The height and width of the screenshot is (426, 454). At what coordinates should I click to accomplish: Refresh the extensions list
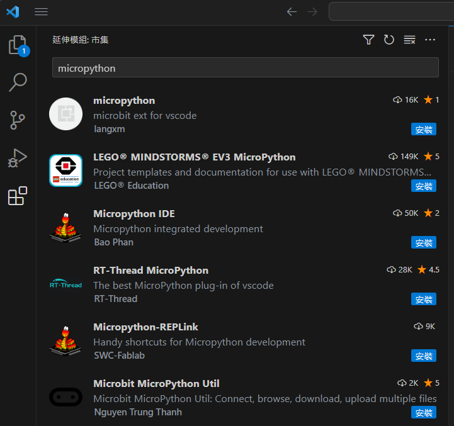(x=389, y=40)
